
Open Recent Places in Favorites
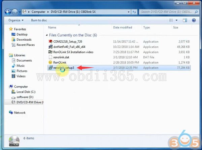(x=26, y=45)
